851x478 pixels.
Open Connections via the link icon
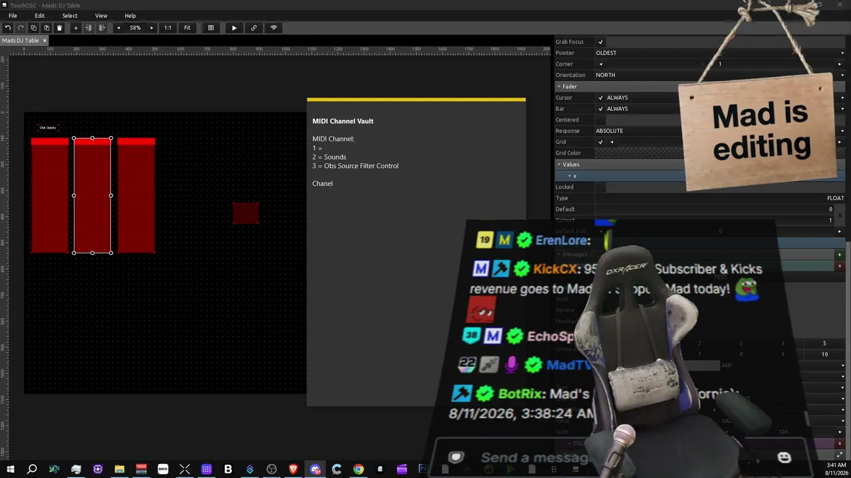pyautogui.click(x=253, y=28)
